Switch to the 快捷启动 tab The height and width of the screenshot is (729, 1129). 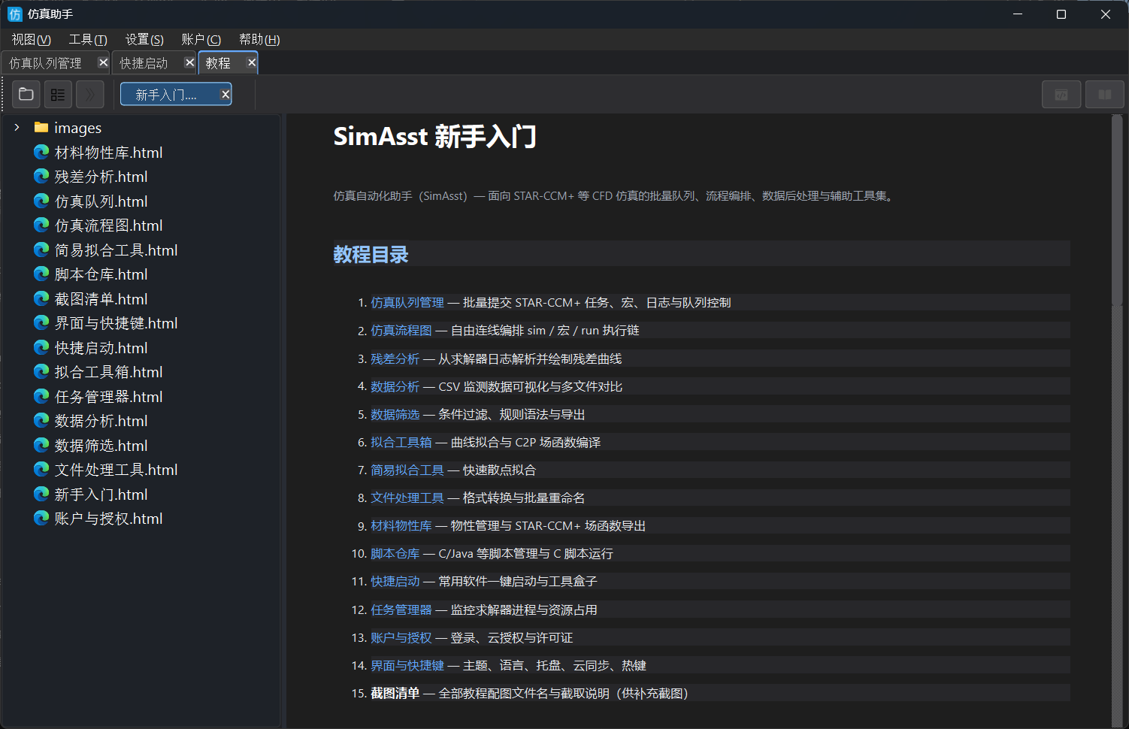click(x=155, y=63)
